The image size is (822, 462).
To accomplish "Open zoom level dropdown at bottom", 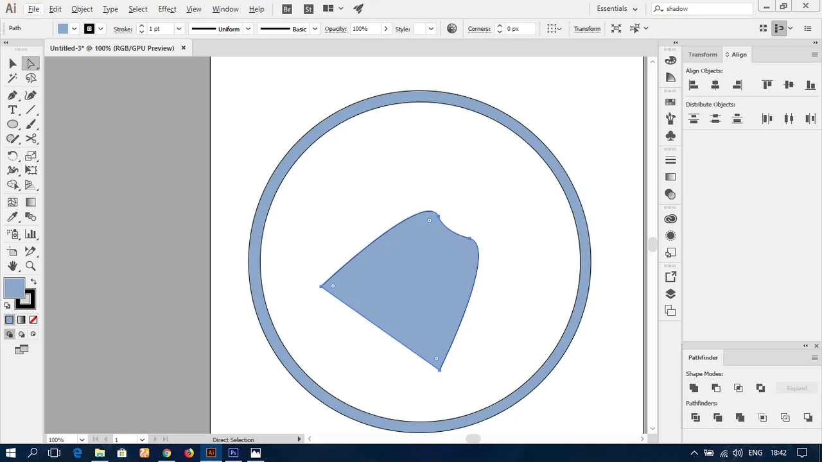I will pos(81,440).
